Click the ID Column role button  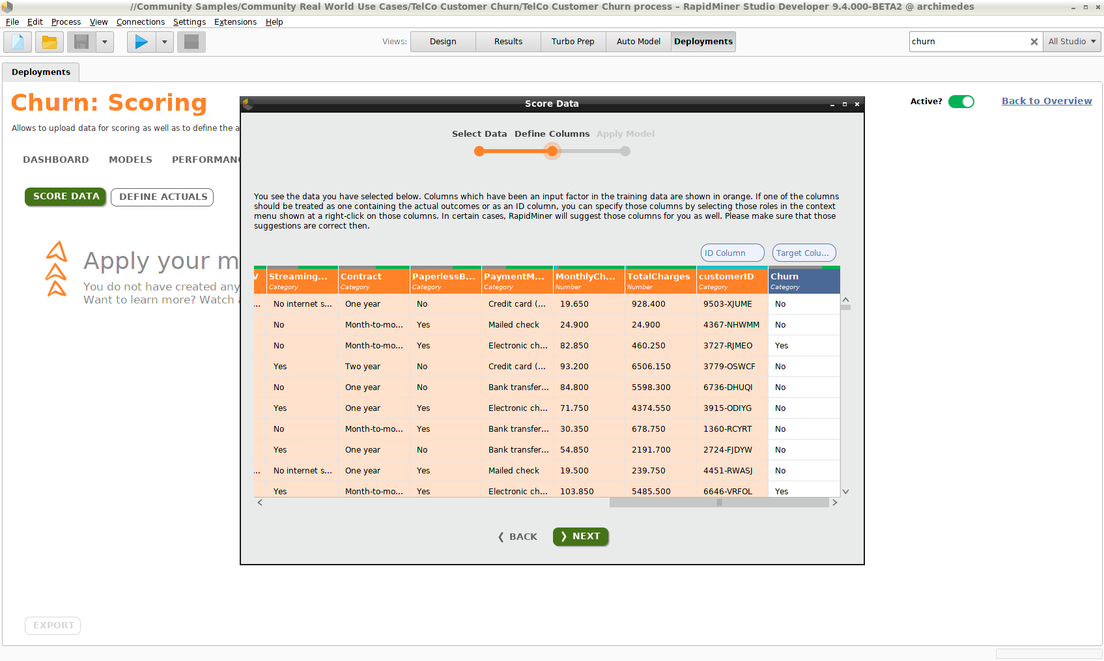pos(732,253)
